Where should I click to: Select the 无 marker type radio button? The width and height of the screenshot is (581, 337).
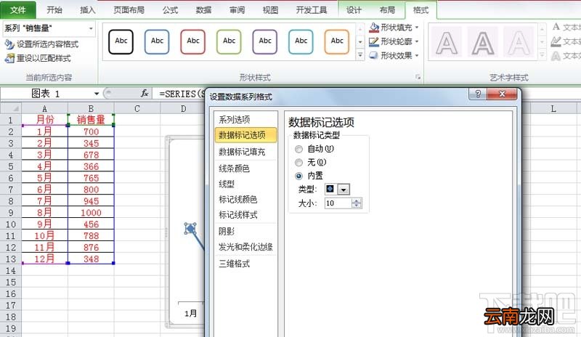[298, 163]
